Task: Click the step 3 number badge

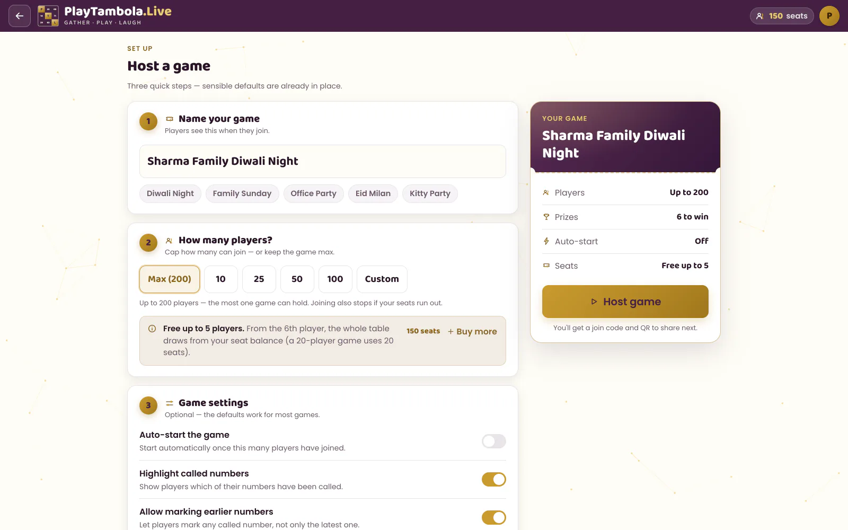Action: pyautogui.click(x=148, y=405)
